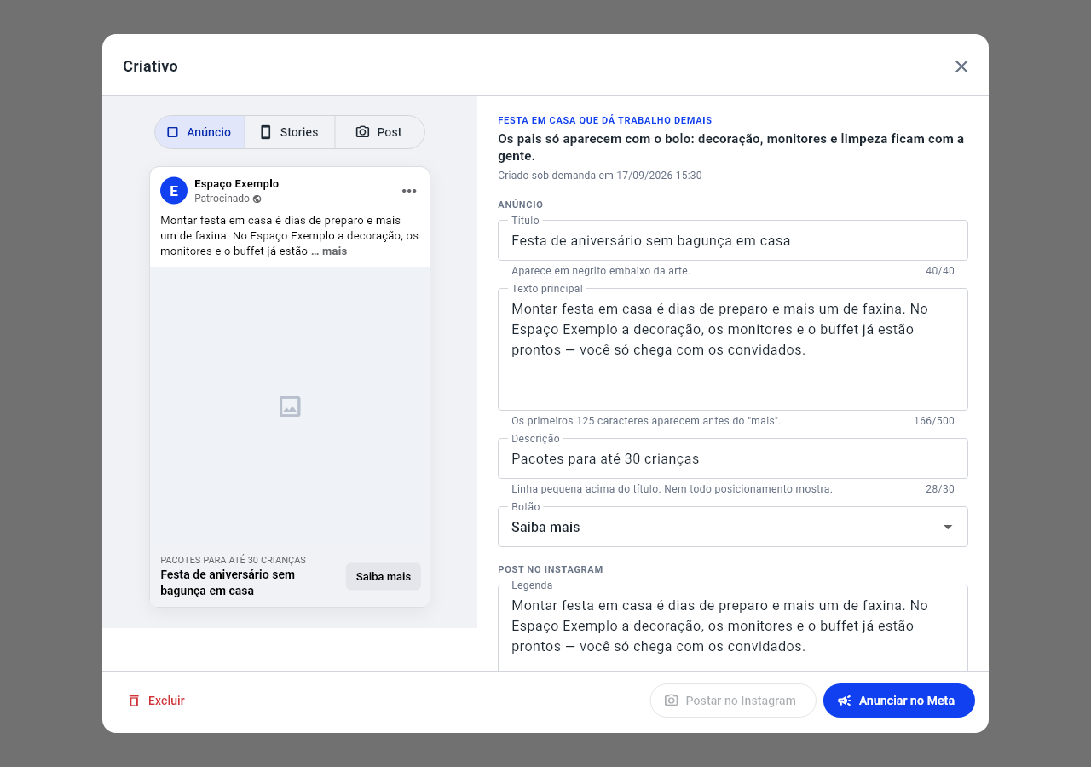This screenshot has height=767, width=1091.
Task: Switch to the Stories preview tab
Action: point(290,132)
